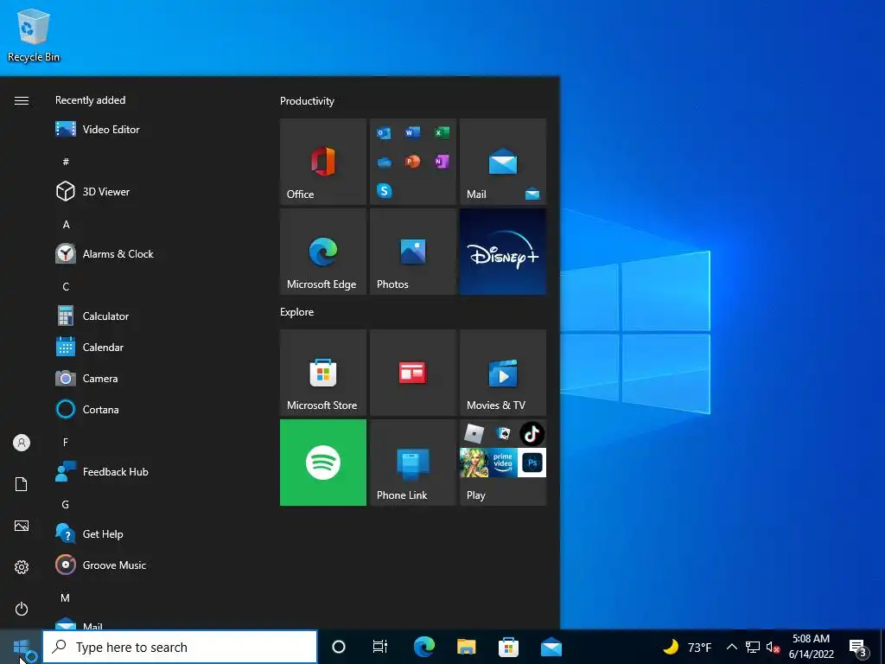The width and height of the screenshot is (885, 664).
Task: Open the Play folder tile
Action: 502,463
